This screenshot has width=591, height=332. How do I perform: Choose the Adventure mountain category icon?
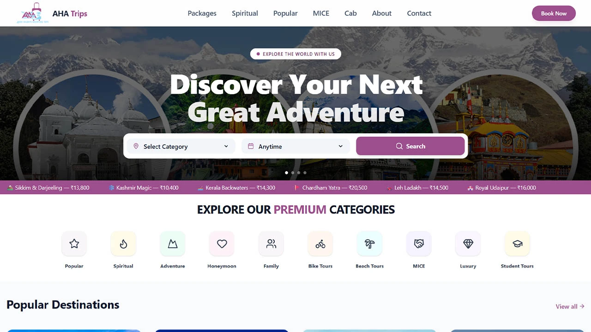point(173,243)
